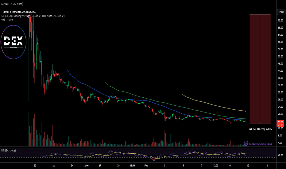Click the 28.00 price axis label
Image resolution: width=286 pixels, height=169 pixels.
pos(280,100)
